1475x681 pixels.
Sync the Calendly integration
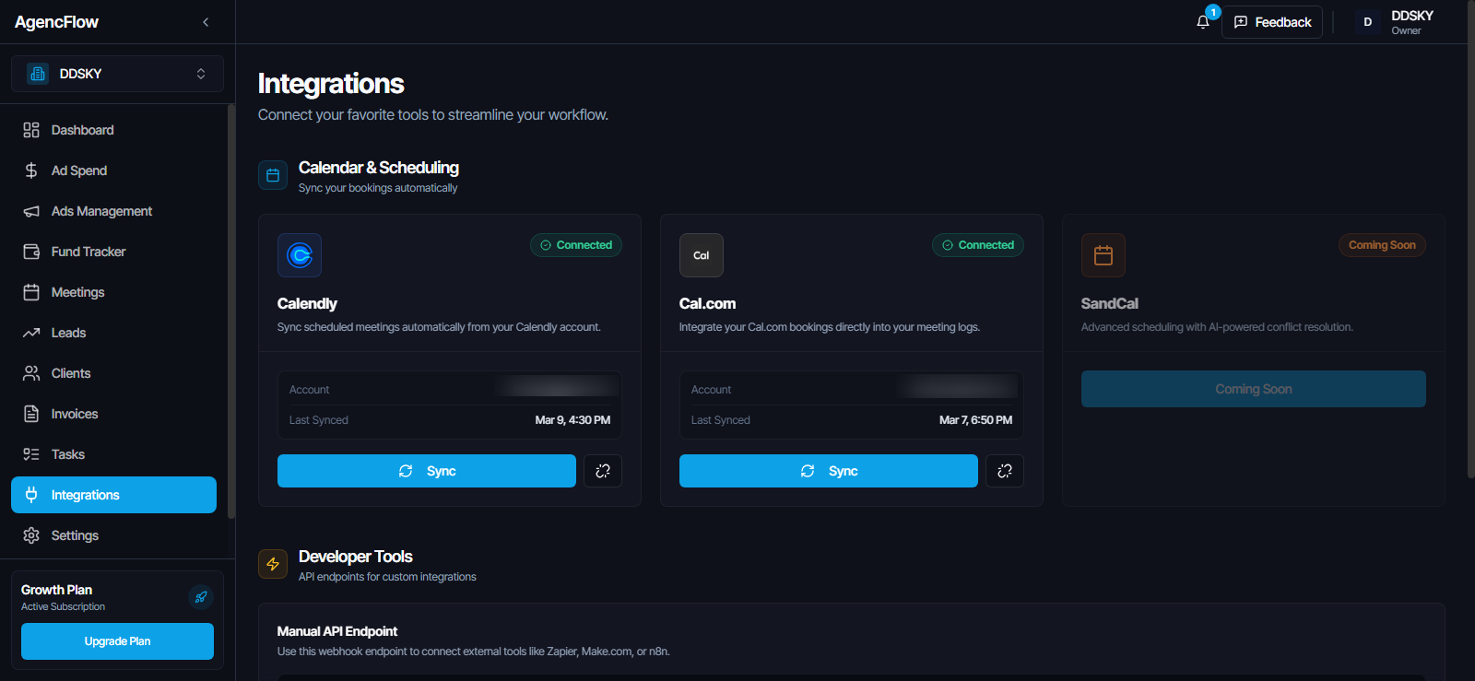click(x=427, y=471)
